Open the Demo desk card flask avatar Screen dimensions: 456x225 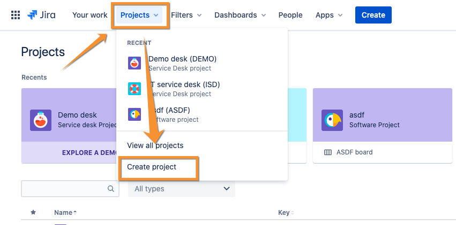tap(41, 120)
